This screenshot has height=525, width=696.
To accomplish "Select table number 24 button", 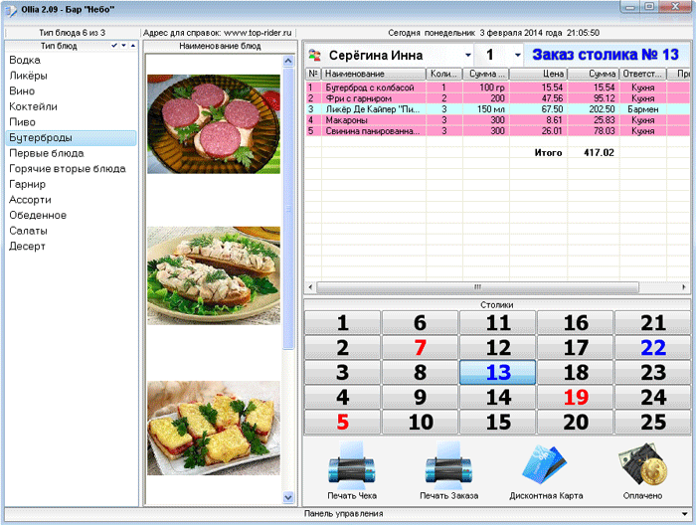I will click(x=653, y=397).
